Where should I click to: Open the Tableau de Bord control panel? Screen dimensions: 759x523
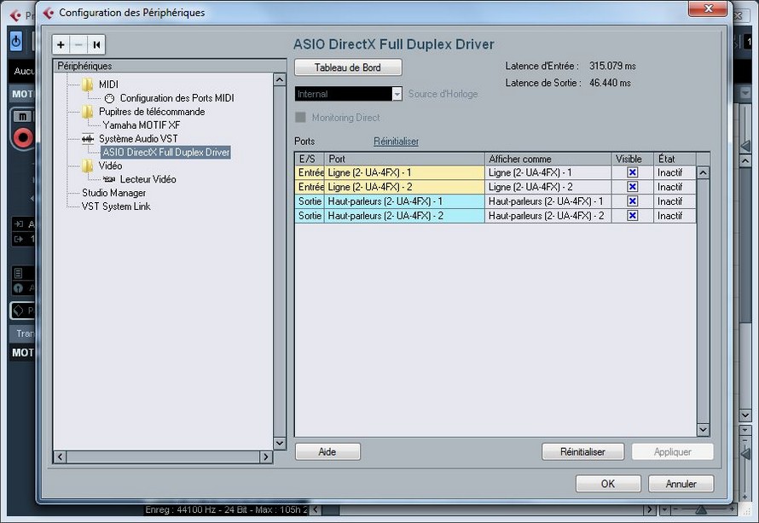pos(347,67)
